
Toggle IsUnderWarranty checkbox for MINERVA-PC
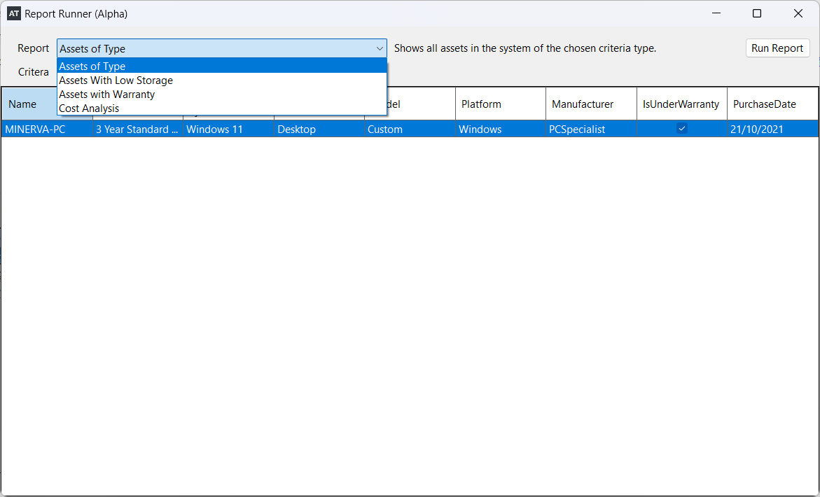pyautogui.click(x=681, y=129)
